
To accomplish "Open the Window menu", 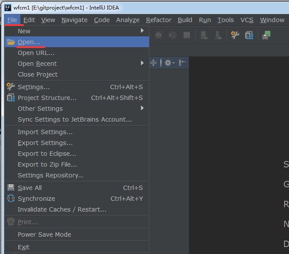I will click(272, 20).
